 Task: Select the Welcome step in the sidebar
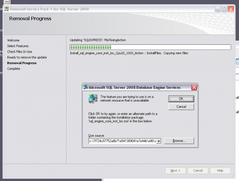pos(13,40)
